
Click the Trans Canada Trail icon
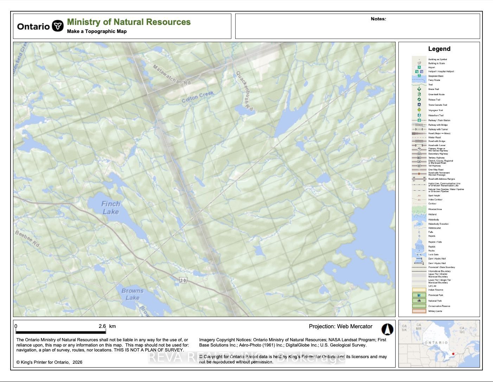click(419, 105)
